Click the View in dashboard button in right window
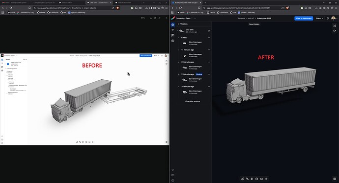 tap(304, 18)
